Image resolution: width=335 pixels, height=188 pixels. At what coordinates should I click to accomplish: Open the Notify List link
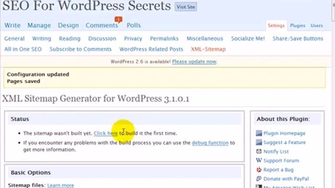276,151
